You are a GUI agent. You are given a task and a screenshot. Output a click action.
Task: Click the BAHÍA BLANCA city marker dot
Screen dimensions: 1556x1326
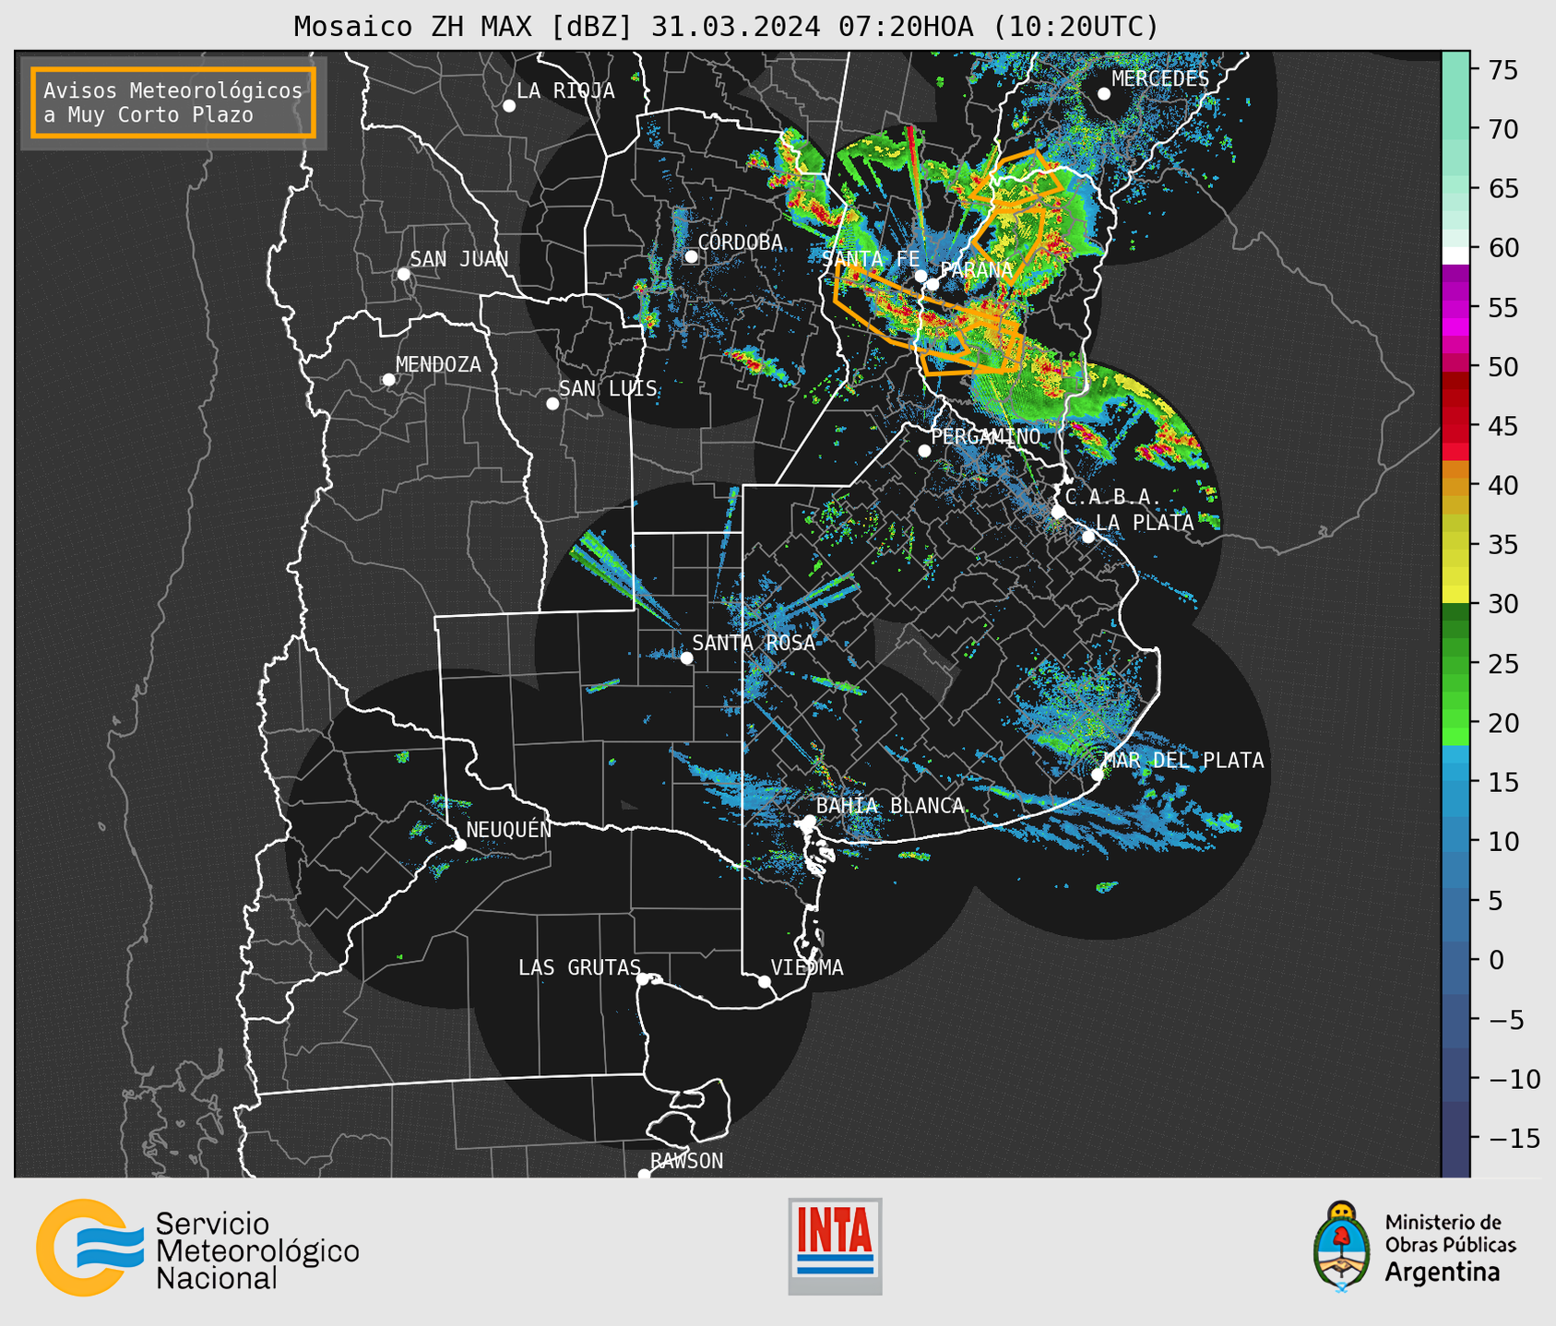809,821
